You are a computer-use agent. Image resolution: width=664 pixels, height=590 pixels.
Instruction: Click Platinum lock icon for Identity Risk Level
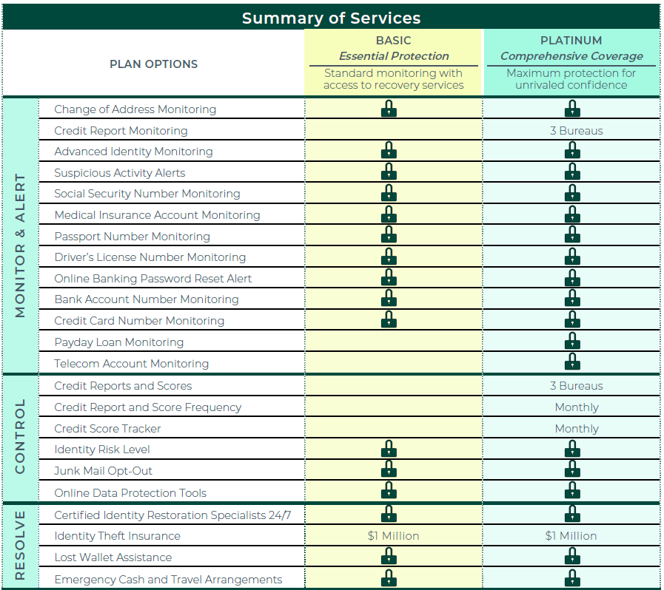click(x=571, y=449)
